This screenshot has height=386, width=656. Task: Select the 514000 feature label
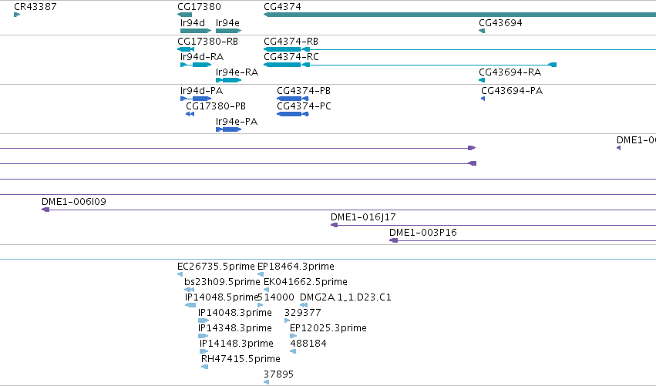[276, 297]
